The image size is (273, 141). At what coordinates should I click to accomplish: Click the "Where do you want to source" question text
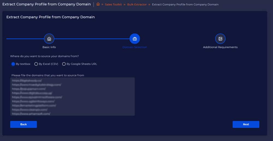[x=44, y=56]
